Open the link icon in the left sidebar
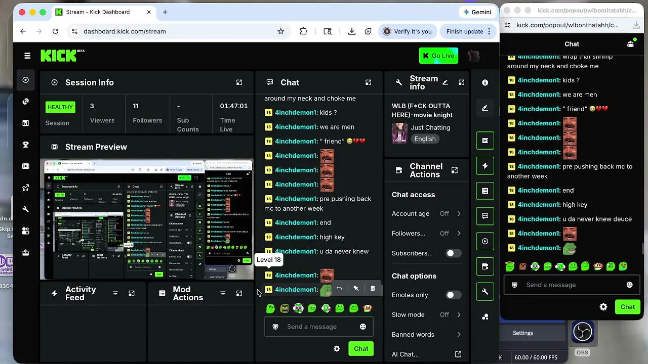 (x=26, y=101)
